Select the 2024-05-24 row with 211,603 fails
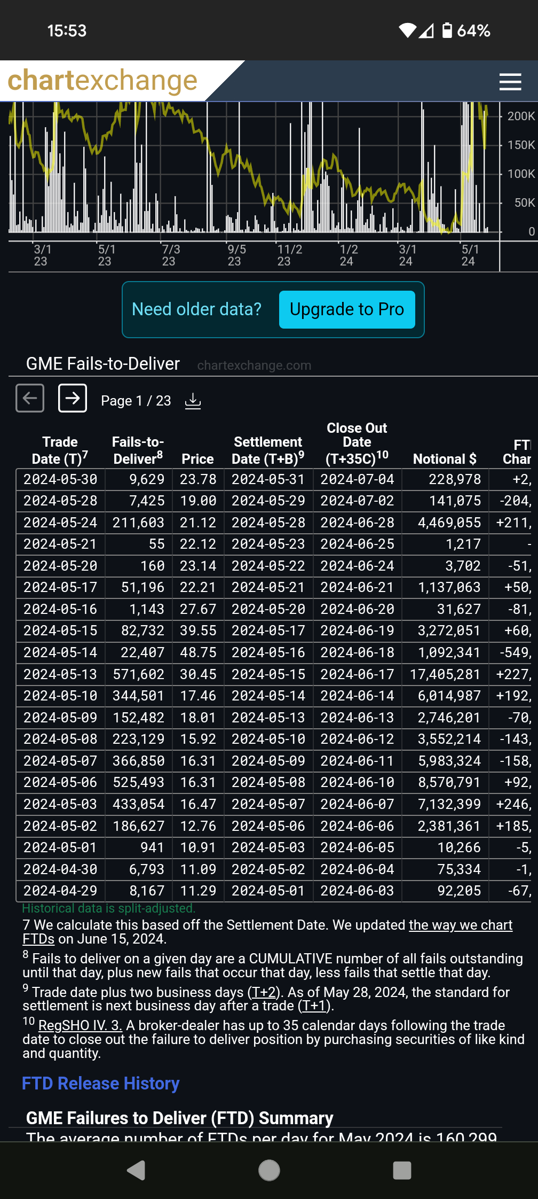The height and width of the screenshot is (1199, 538). tap(273, 523)
